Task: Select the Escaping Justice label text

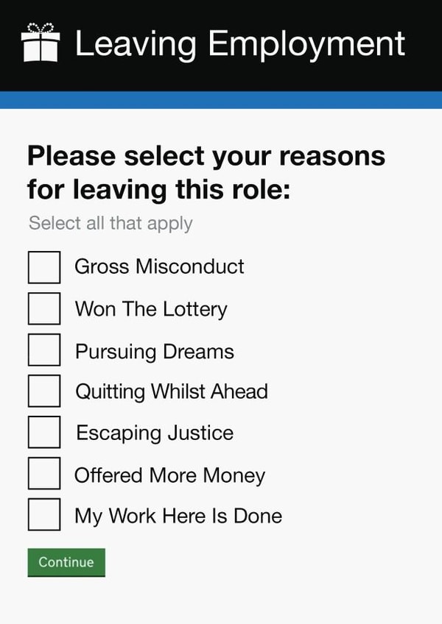Action: (x=153, y=433)
